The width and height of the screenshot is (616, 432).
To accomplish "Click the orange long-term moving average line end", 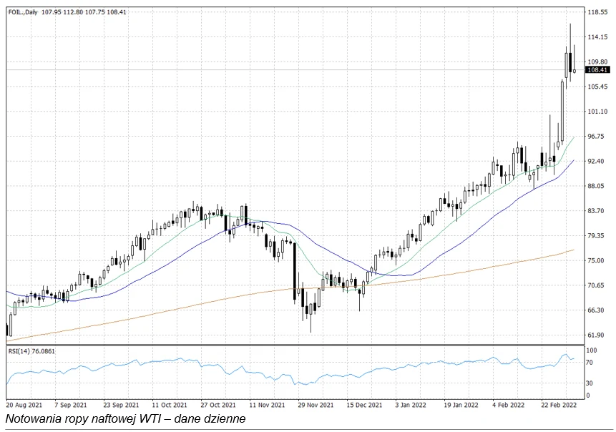I will [x=573, y=250].
